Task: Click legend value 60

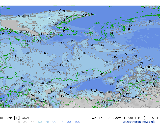Action: point(40,122)
